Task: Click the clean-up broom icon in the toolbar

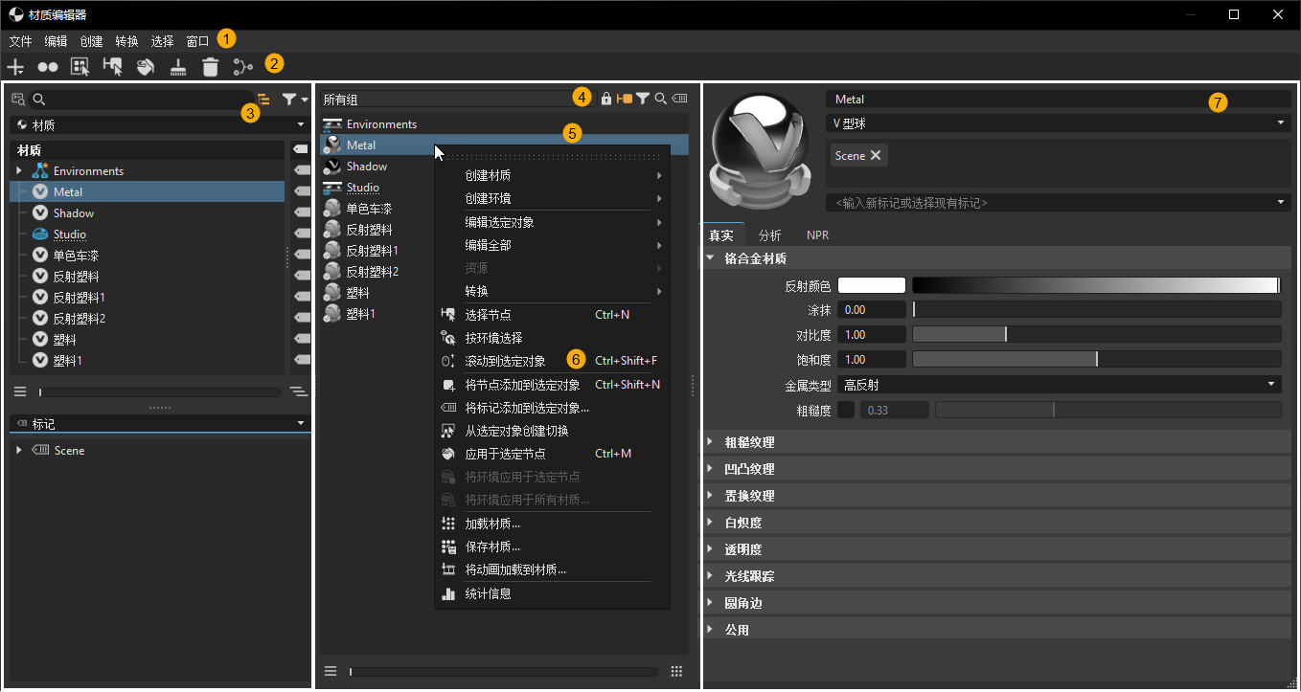Action: (x=178, y=66)
